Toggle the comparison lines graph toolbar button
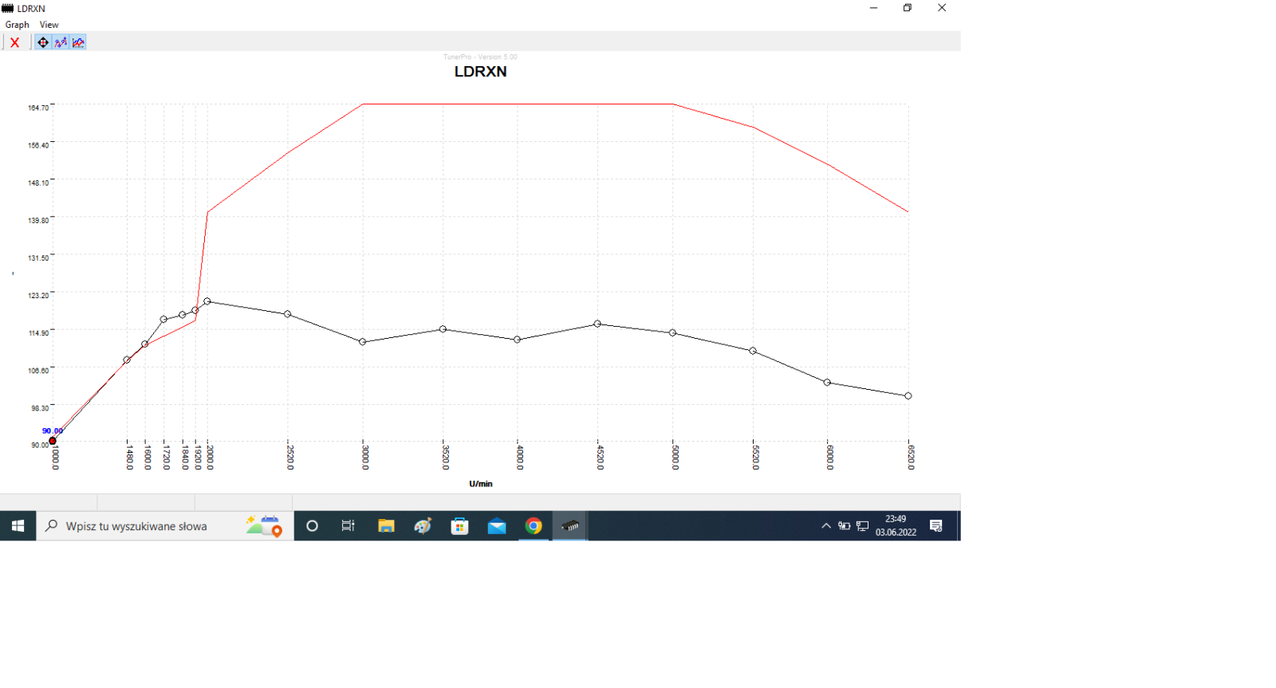Screen dimensions: 1276x688 (x=78, y=42)
